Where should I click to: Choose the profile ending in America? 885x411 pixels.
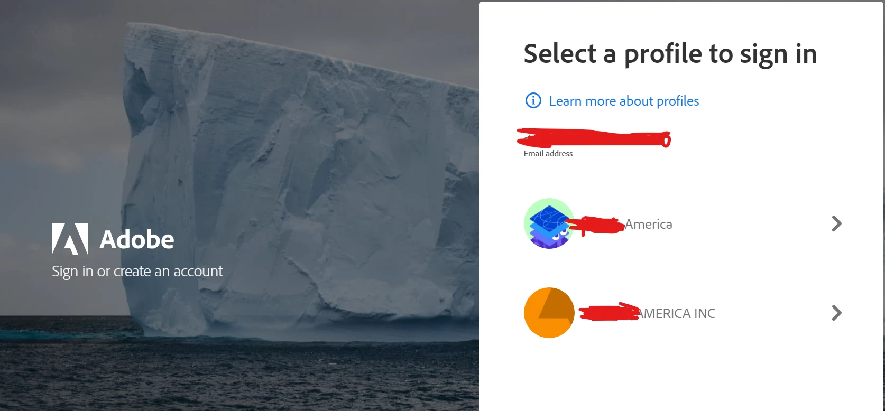[683, 223]
